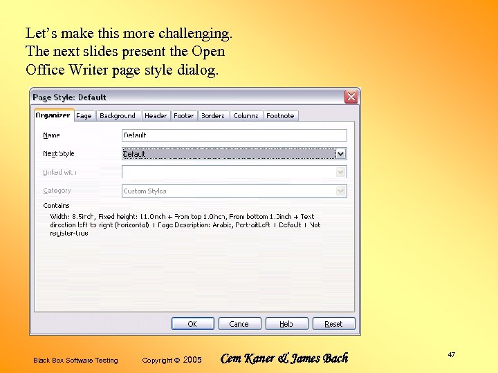Click the Contains heading
498x373 pixels.
[56, 206]
